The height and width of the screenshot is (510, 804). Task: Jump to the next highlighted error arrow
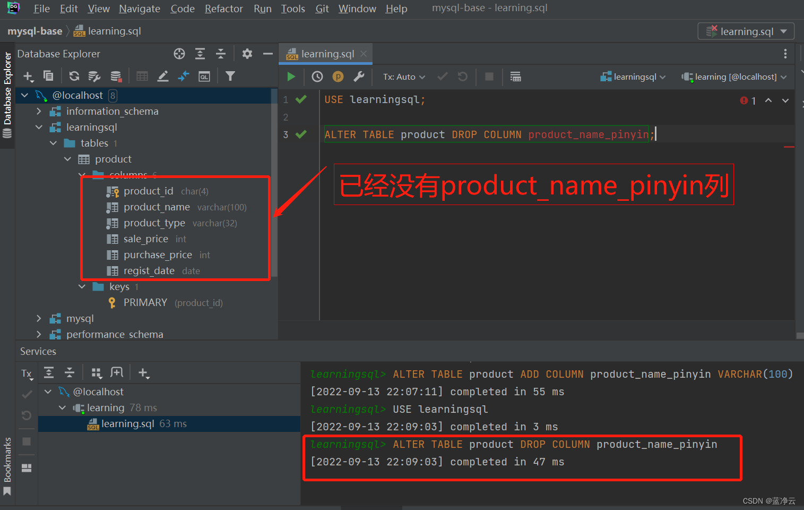click(785, 100)
